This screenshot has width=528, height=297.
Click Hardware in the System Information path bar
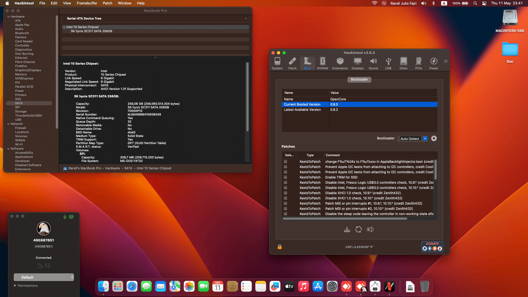click(112, 168)
